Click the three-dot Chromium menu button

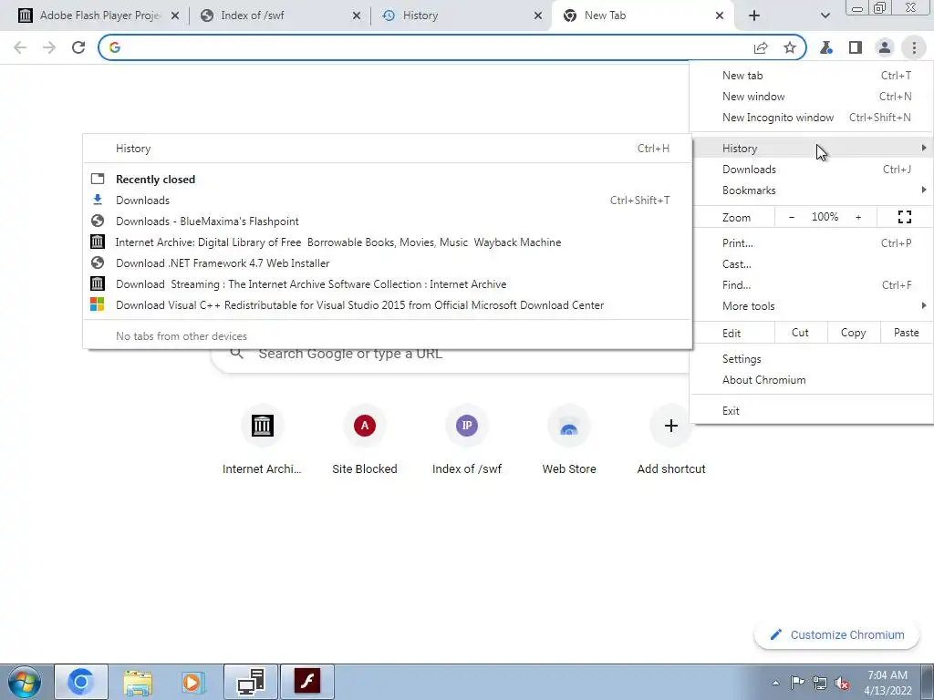pyautogui.click(x=914, y=47)
